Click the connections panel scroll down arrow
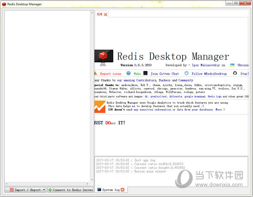 click(92, 180)
